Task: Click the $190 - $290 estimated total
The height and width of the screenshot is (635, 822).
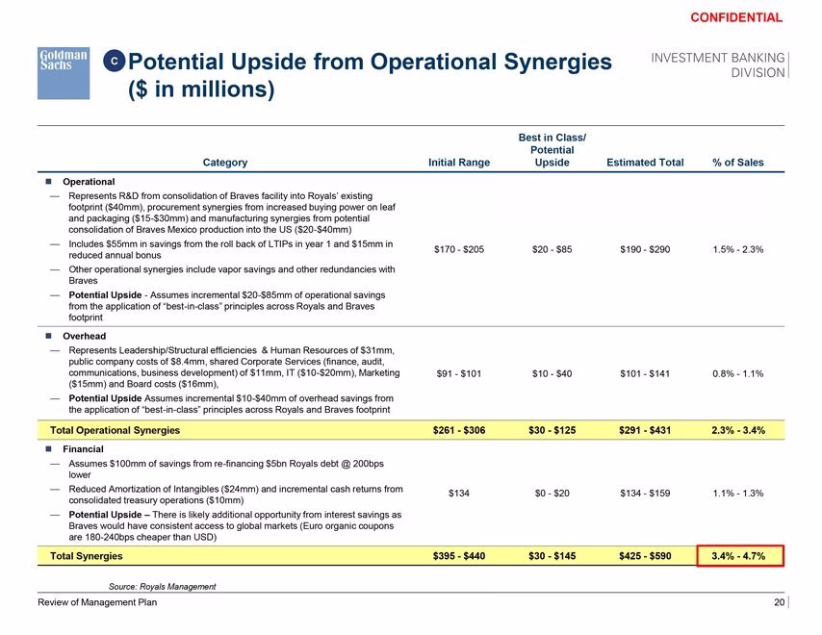Action: point(645,249)
